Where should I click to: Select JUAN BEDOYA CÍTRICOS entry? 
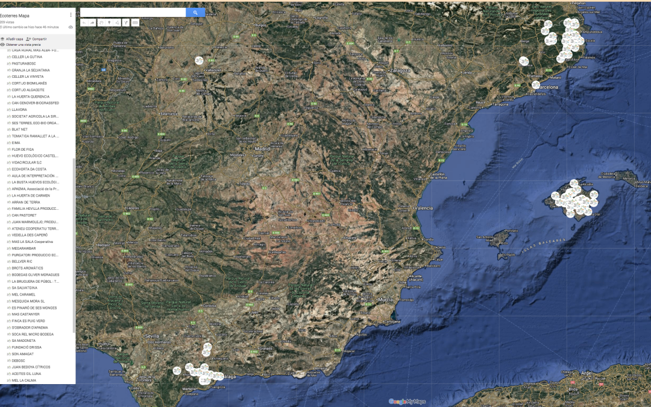tap(31, 367)
